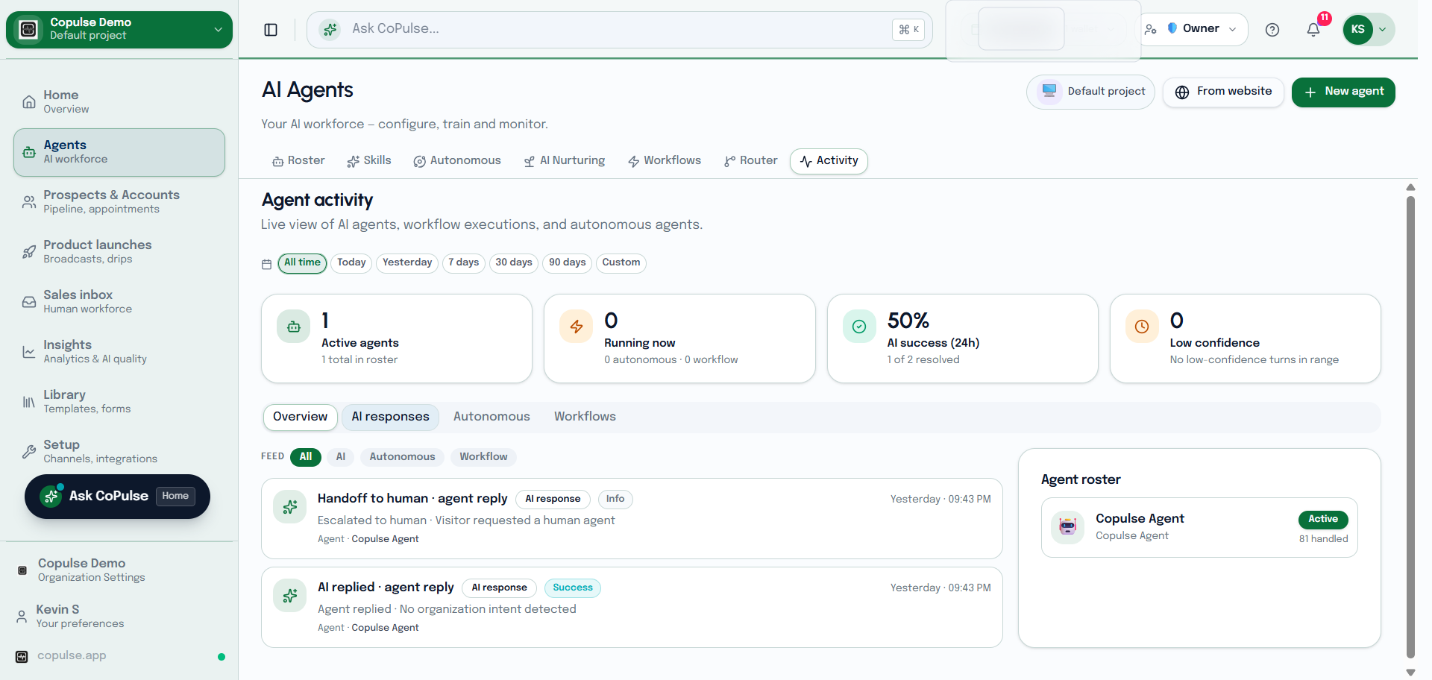
Task: Open the Autonomous top tab
Action: (x=457, y=161)
